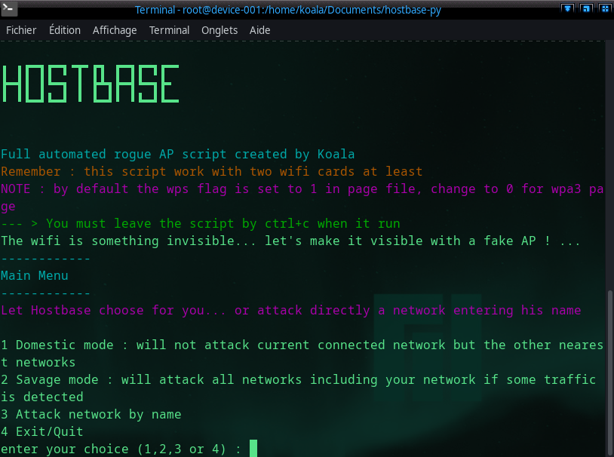Open the Édition menu

pyautogui.click(x=65, y=30)
